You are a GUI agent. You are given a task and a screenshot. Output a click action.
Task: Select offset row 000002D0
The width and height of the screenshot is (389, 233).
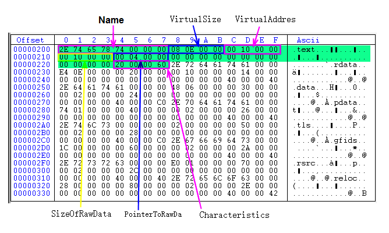[x=32, y=148]
